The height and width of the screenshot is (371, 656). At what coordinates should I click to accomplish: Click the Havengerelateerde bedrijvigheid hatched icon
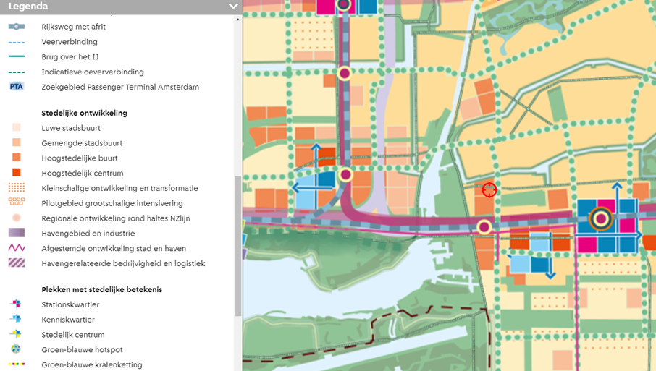(x=17, y=263)
